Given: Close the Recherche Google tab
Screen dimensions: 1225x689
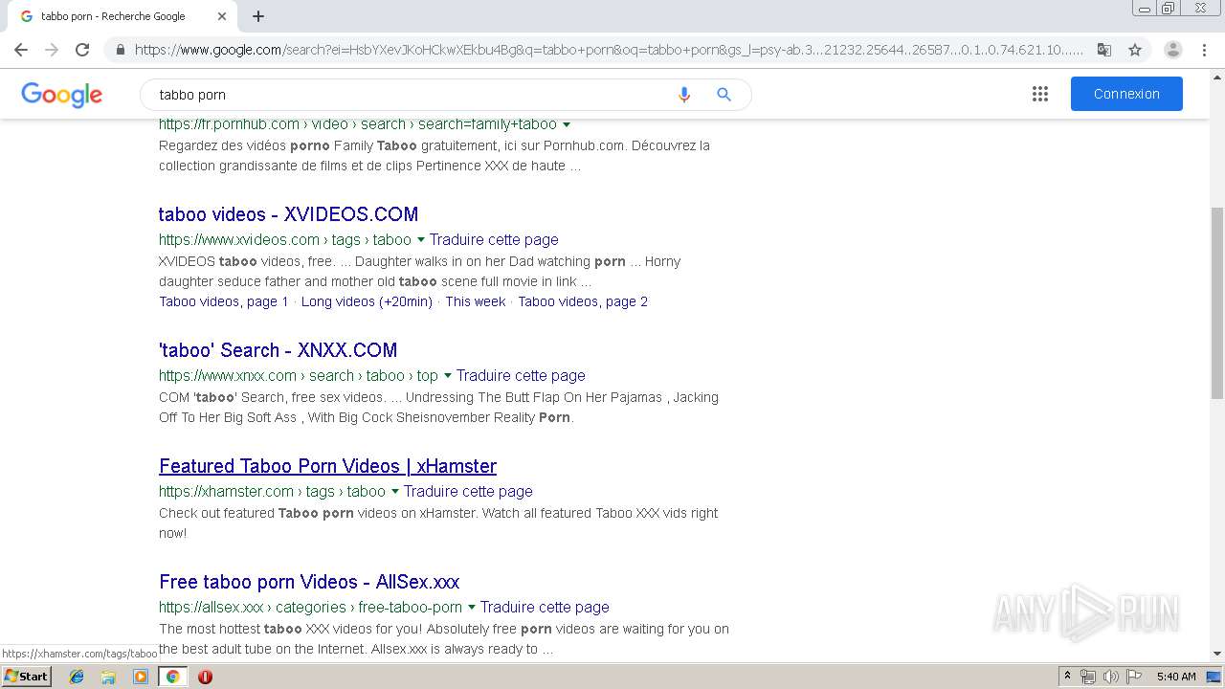Looking at the screenshot, I should click(x=222, y=16).
